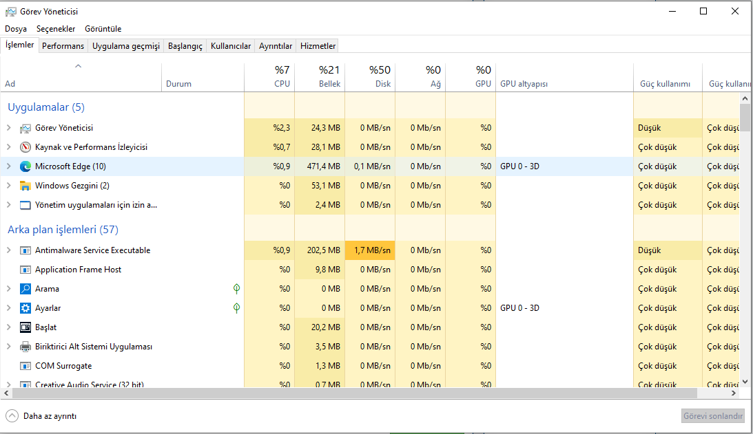Open the Seçenekler menu

click(56, 29)
